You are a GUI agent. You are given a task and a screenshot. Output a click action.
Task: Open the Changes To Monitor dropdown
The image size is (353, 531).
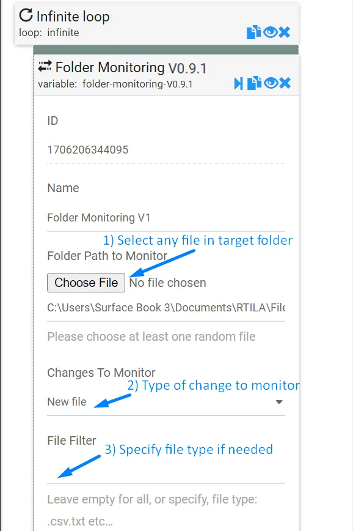(x=166, y=402)
